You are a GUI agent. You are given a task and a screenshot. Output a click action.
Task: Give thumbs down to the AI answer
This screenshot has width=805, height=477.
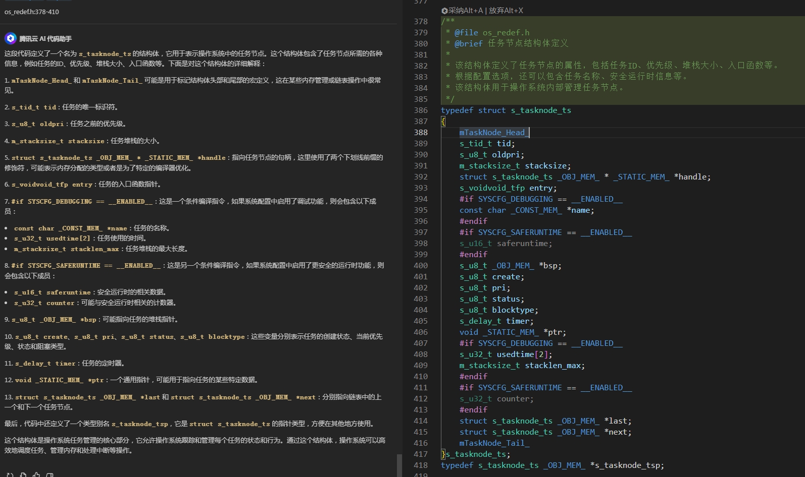(x=49, y=475)
